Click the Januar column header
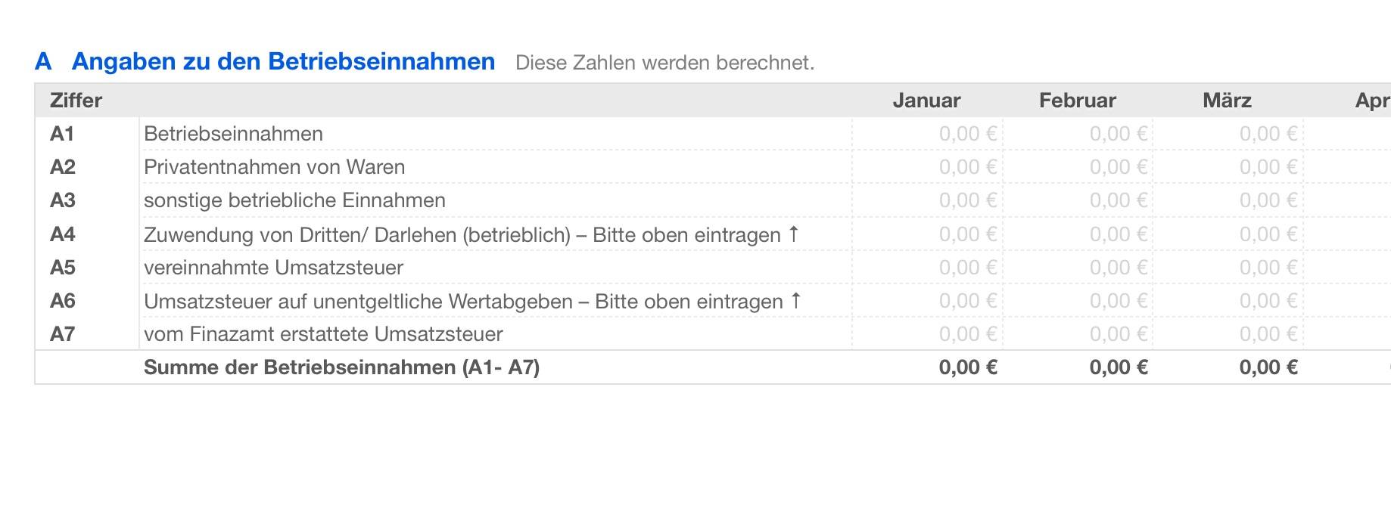Screen dimensions: 1391x508 926,101
